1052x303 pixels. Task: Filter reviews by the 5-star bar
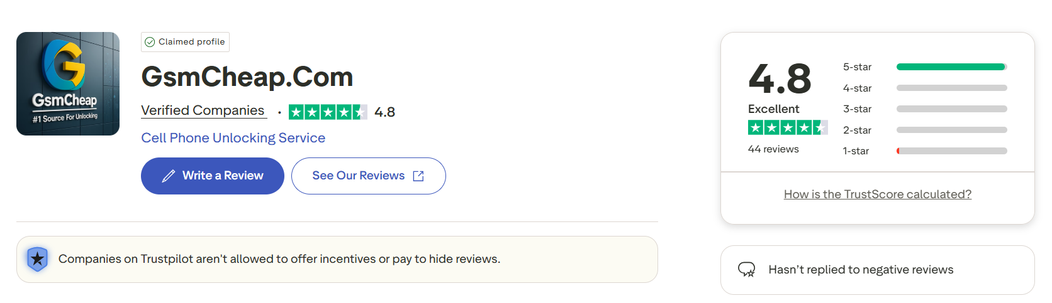click(x=951, y=67)
